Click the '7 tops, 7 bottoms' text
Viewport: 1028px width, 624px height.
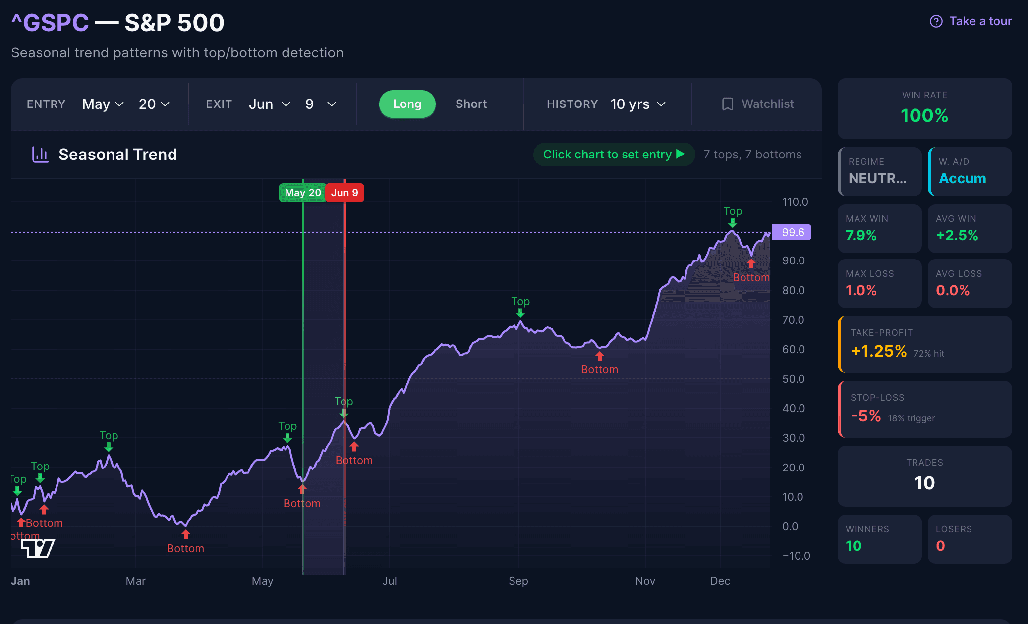point(752,155)
